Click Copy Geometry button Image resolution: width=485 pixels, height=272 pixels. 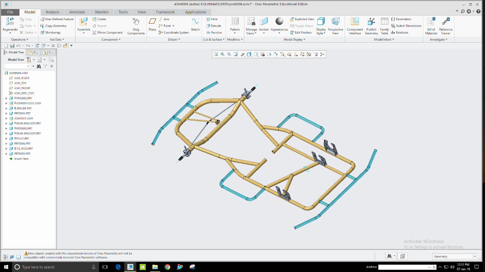tap(53, 26)
